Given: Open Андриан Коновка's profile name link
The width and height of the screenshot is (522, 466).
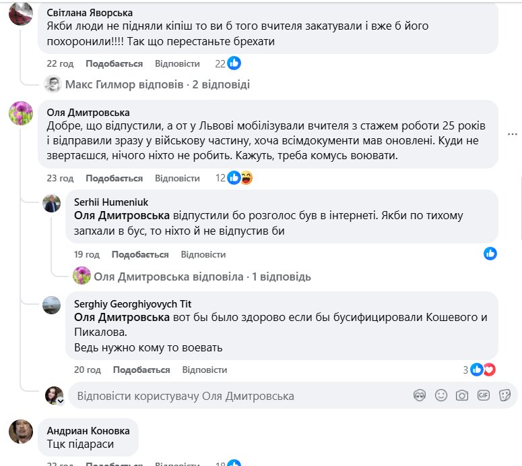Looking at the screenshot, I should point(89,430).
